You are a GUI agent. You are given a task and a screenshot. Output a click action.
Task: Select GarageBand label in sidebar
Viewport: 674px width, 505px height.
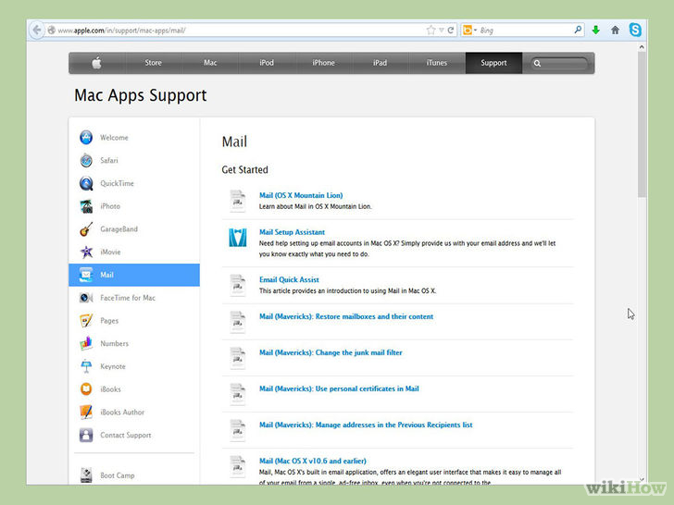pos(119,228)
